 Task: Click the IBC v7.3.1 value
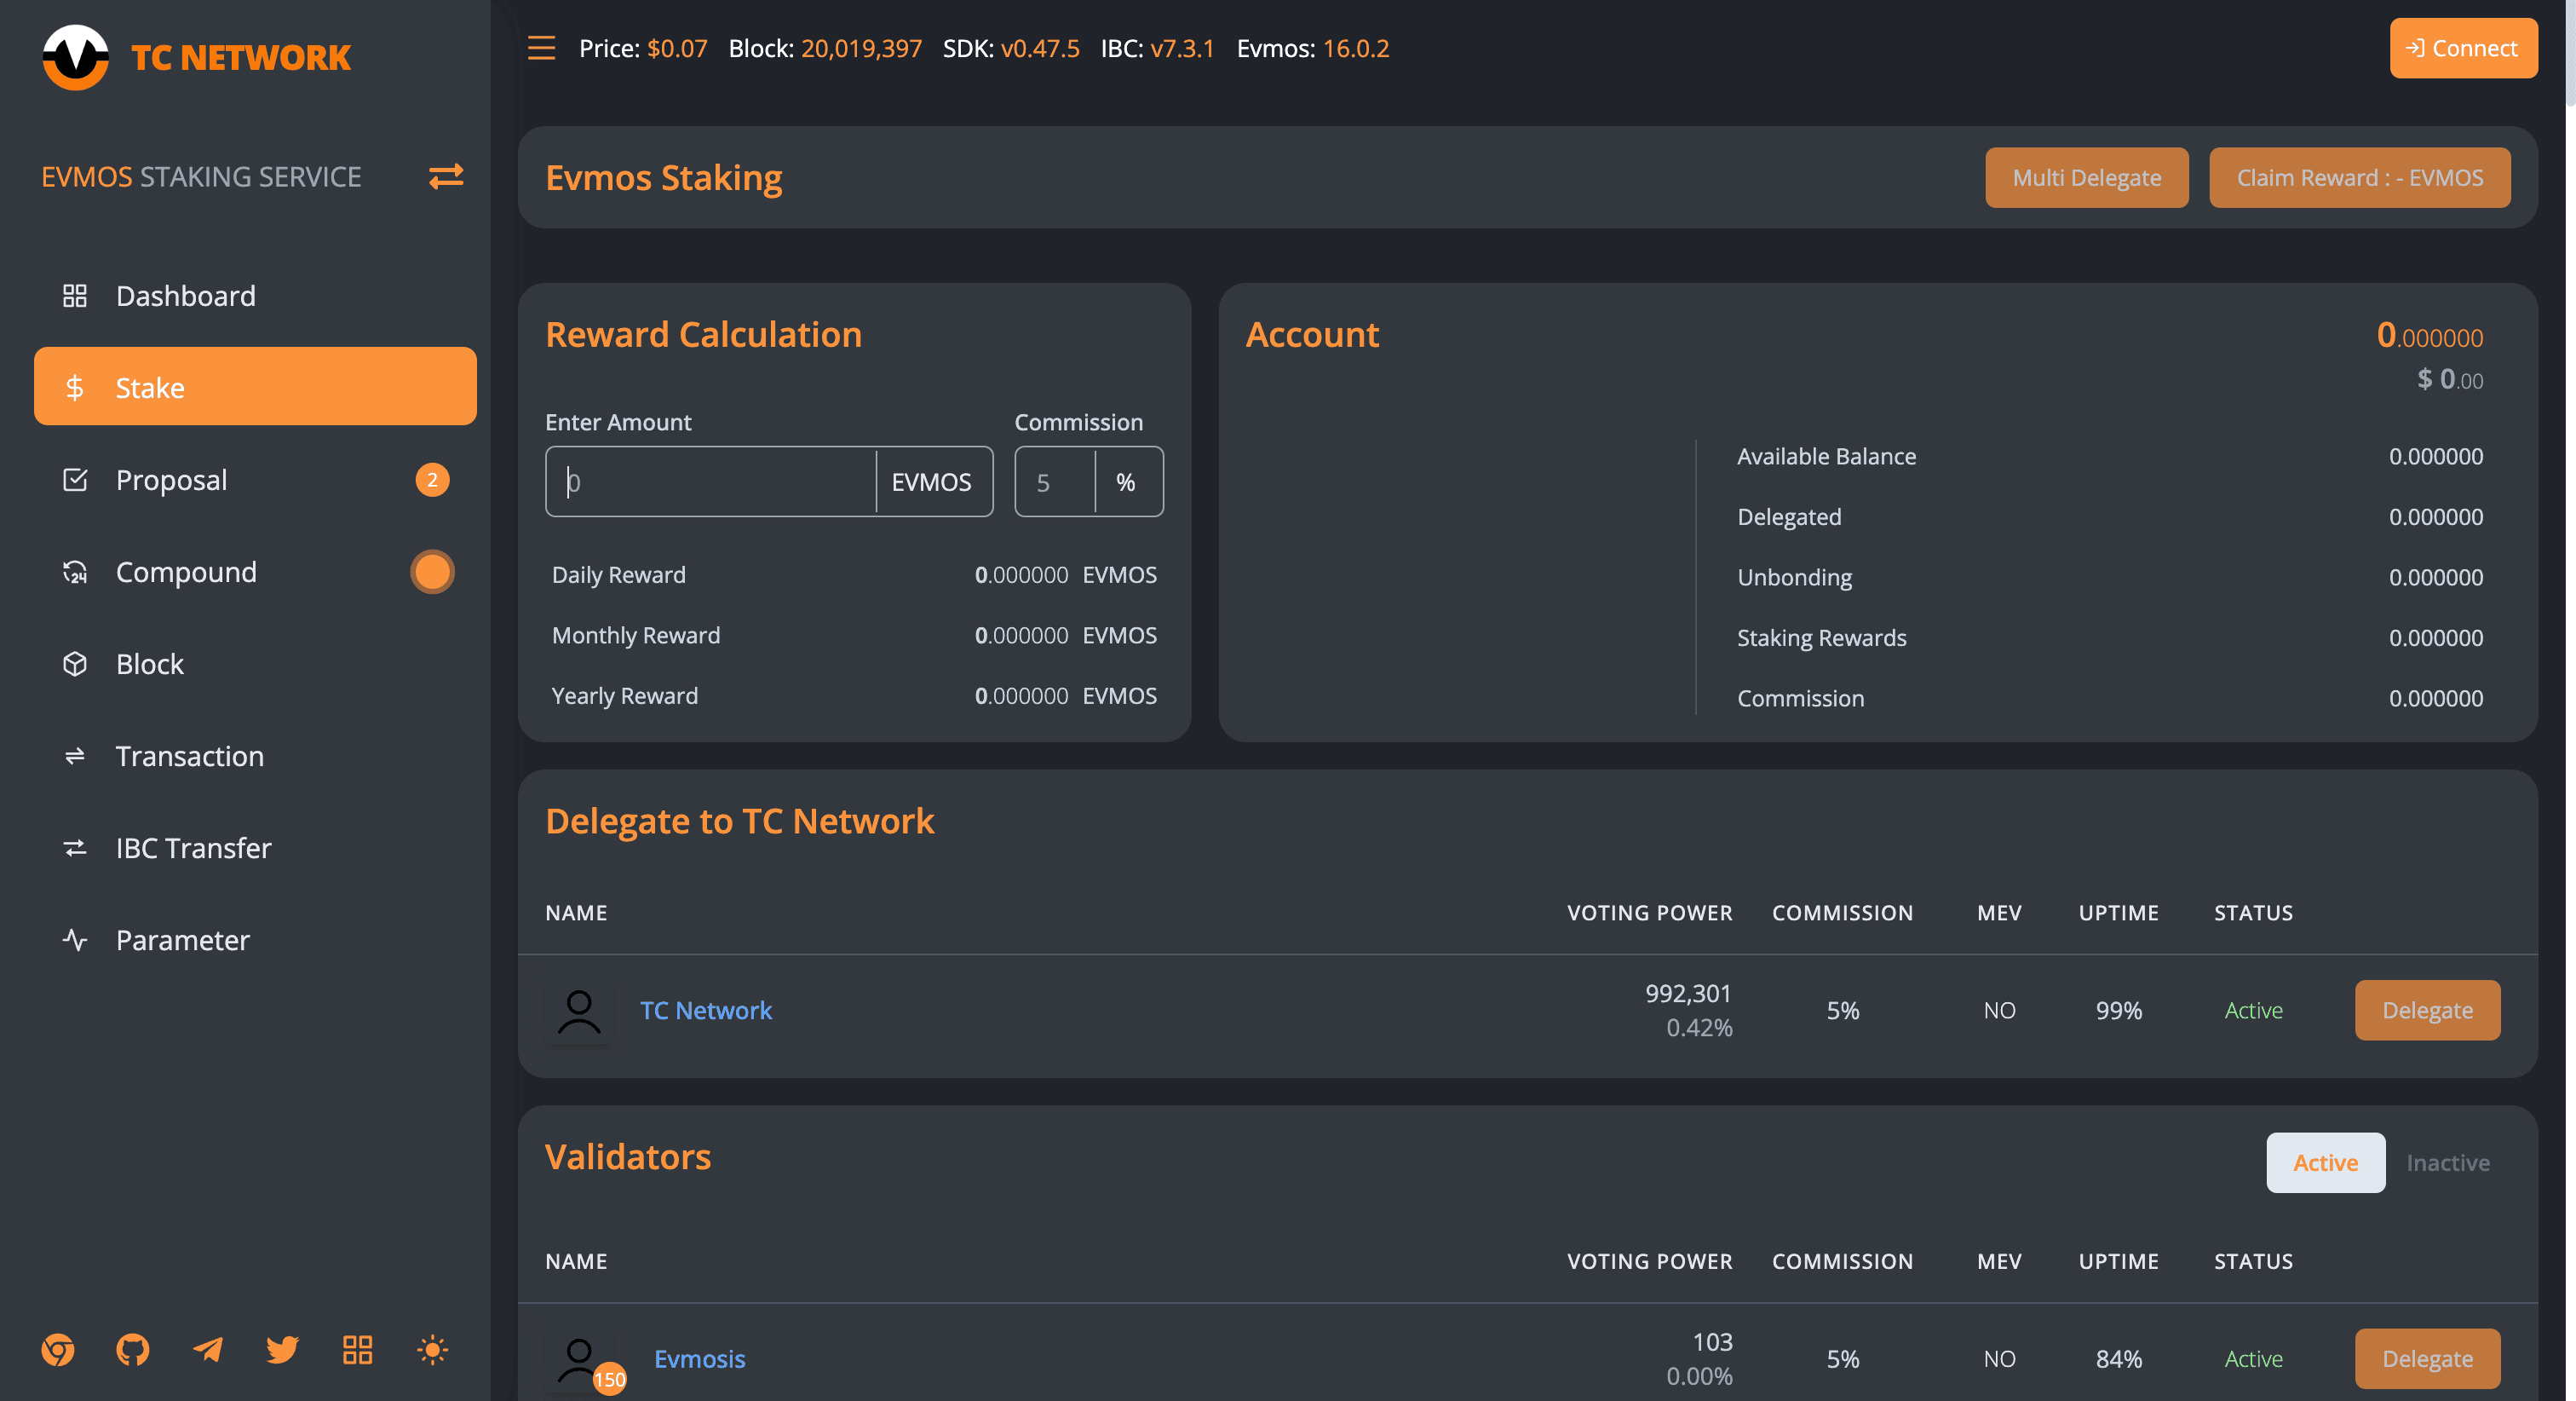tap(1182, 48)
